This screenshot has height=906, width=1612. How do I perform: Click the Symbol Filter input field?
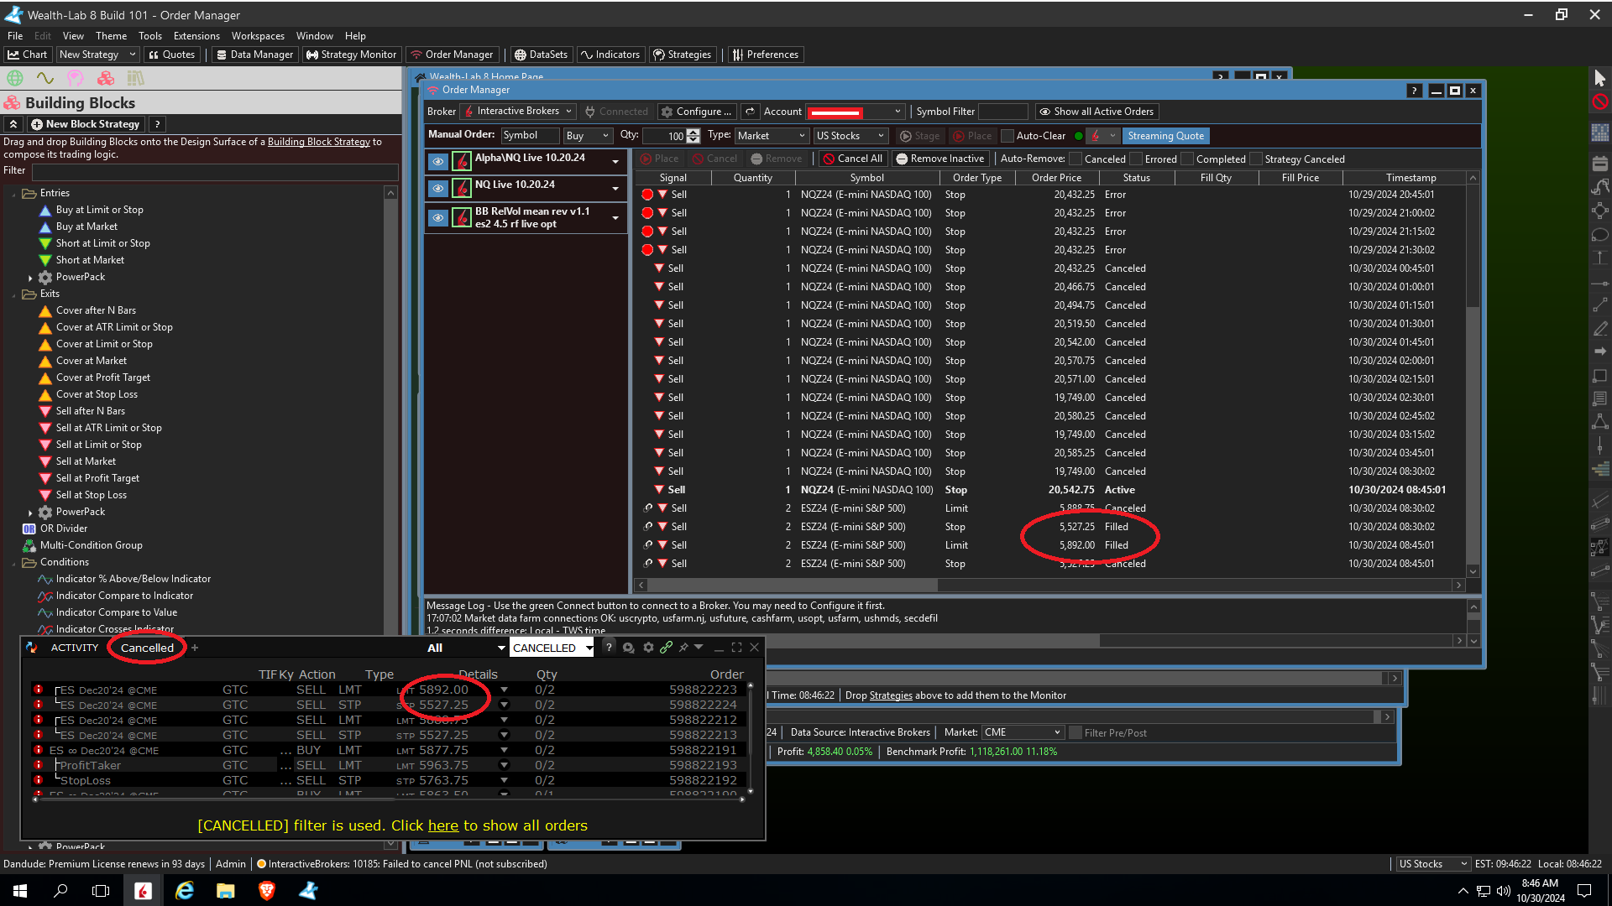1002,112
